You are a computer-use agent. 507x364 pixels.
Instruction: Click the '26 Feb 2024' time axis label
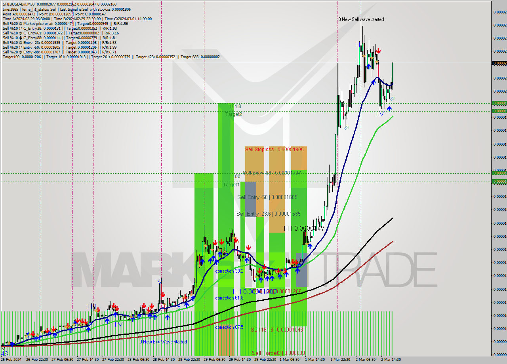point(11,360)
